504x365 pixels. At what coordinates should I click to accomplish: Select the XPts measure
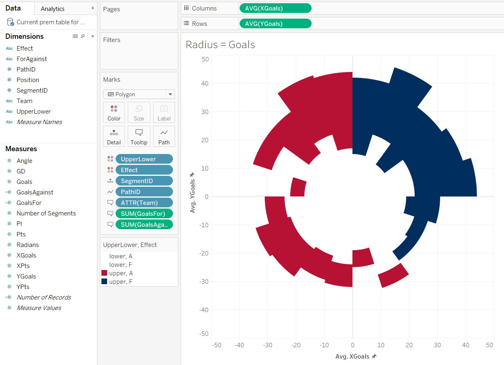click(x=23, y=266)
